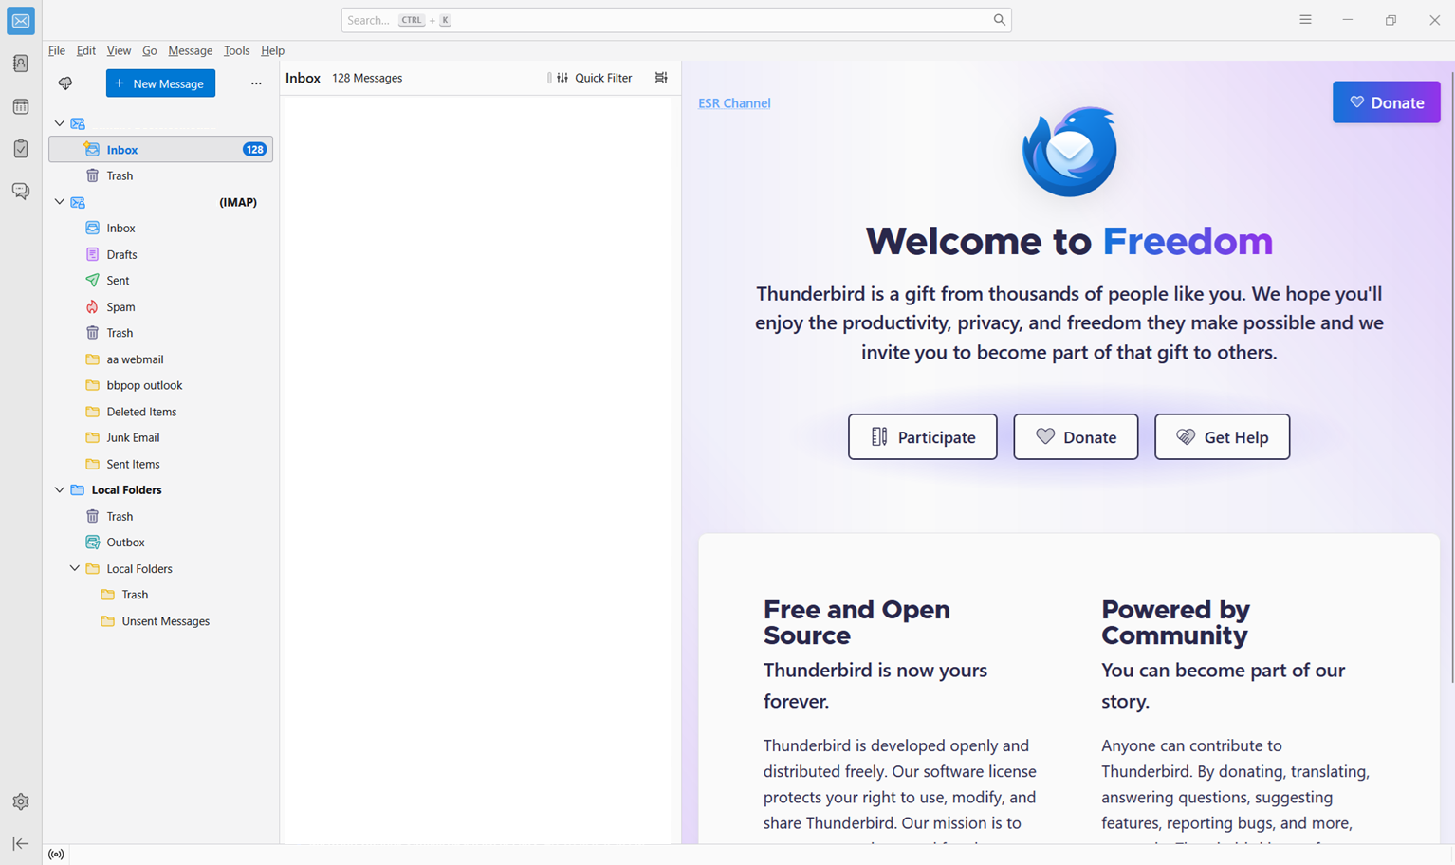This screenshot has width=1455, height=865.
Task: Click the blue Donate button near ESR Channel
Action: click(x=1386, y=102)
